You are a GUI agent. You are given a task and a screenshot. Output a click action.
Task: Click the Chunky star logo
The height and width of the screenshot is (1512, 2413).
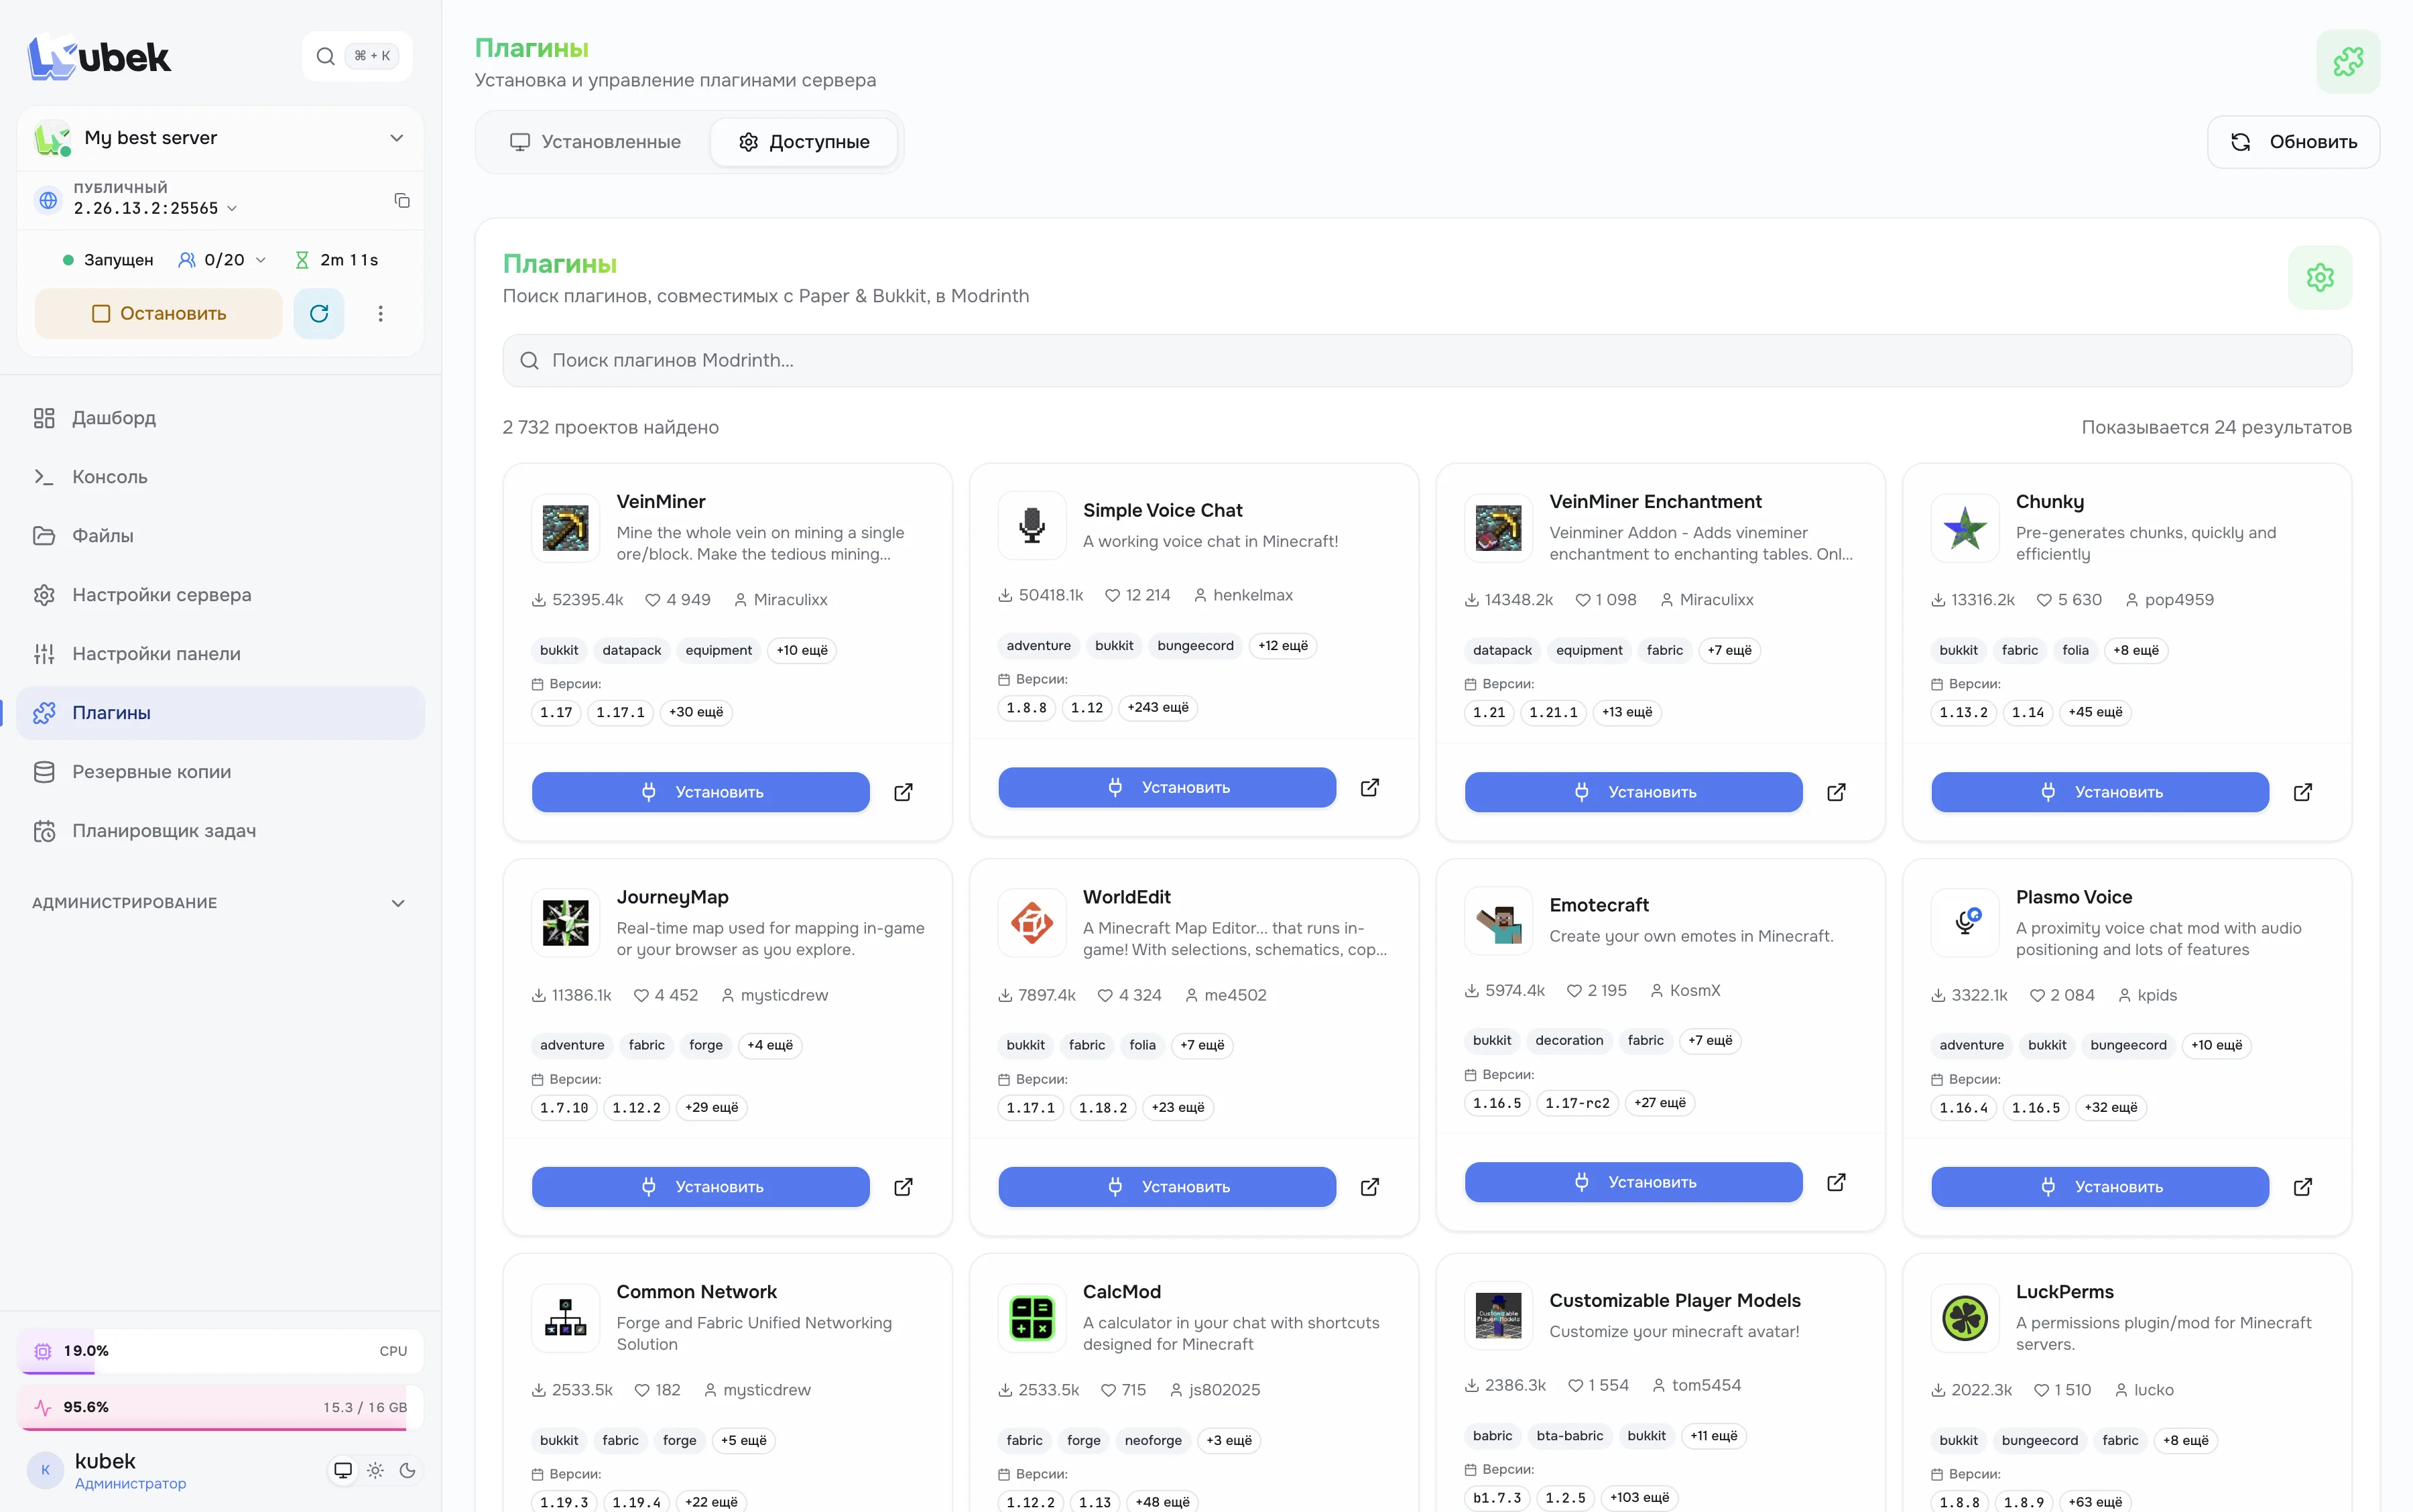tap(1965, 528)
